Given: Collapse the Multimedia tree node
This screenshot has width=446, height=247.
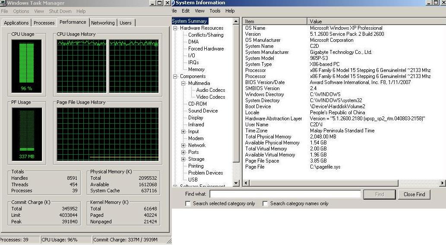Looking at the screenshot, I should [183, 83].
